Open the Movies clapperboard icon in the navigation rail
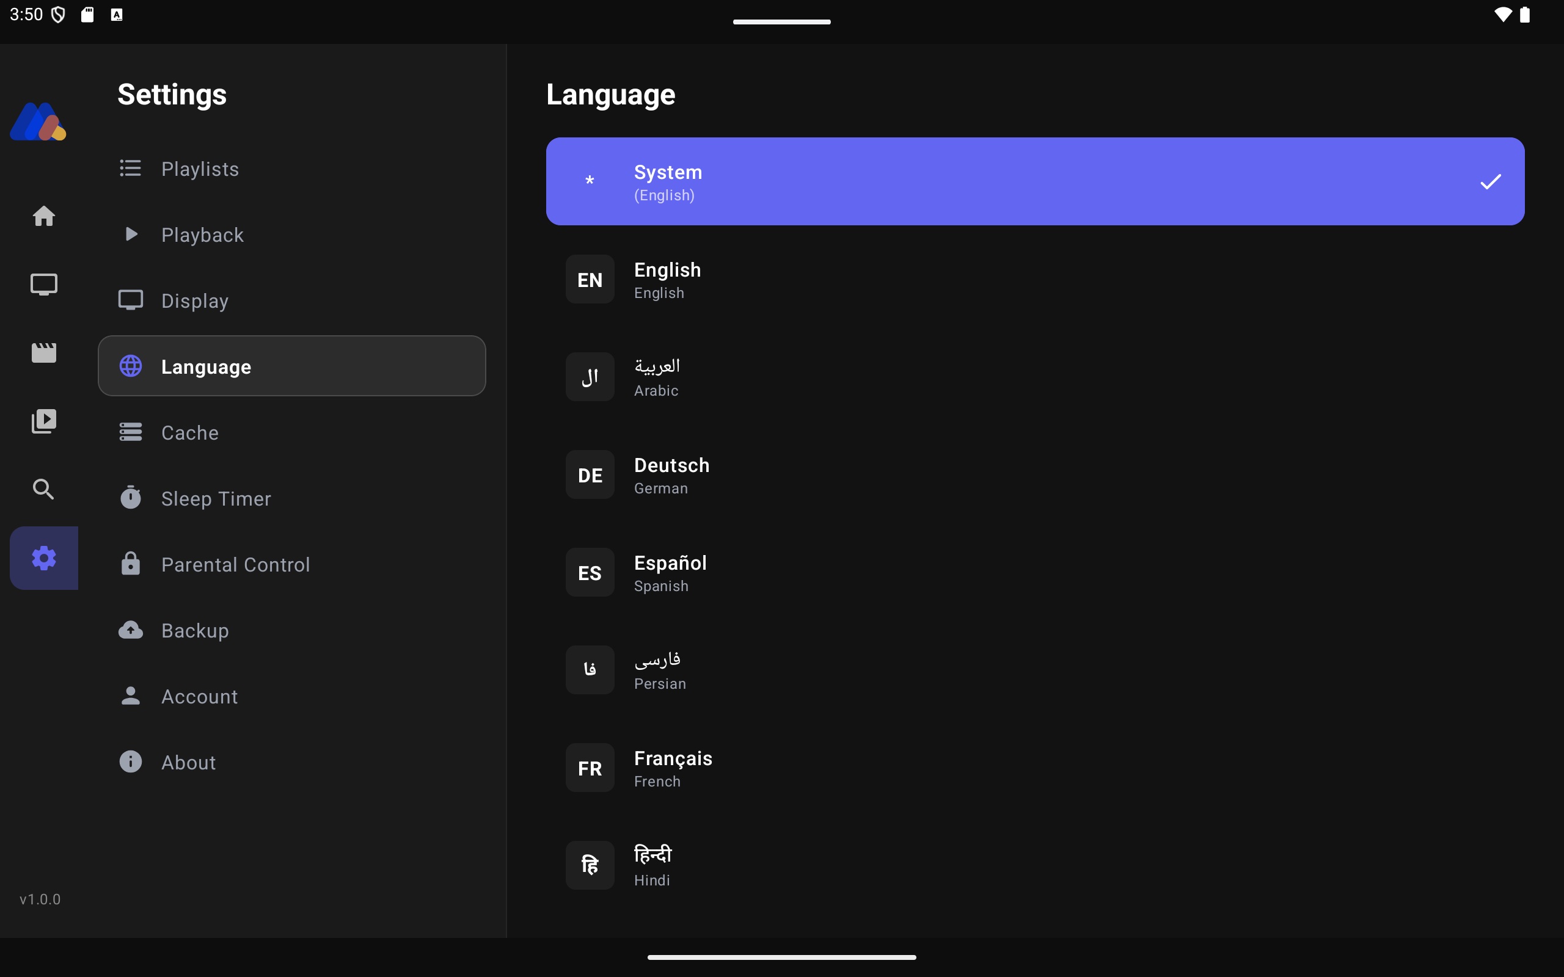This screenshot has height=977, width=1564. click(44, 353)
